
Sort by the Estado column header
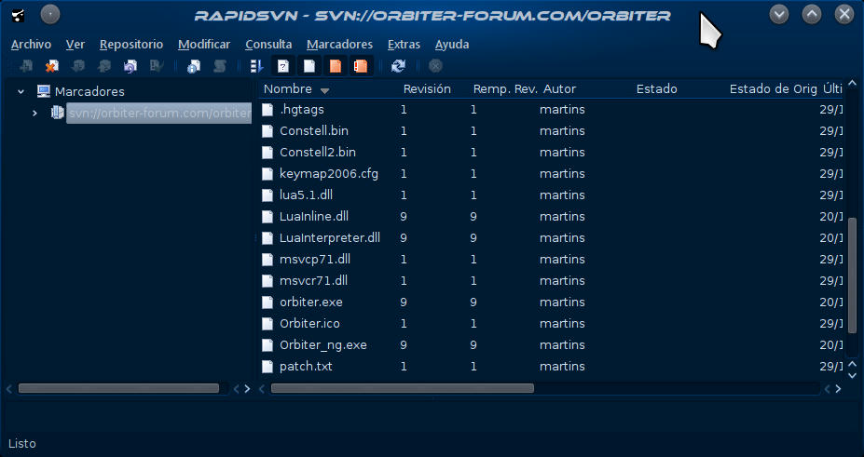point(657,89)
